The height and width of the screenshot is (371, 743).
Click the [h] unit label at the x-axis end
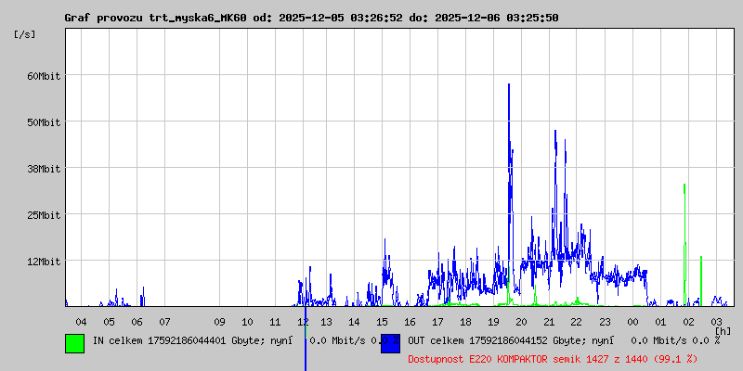click(723, 331)
